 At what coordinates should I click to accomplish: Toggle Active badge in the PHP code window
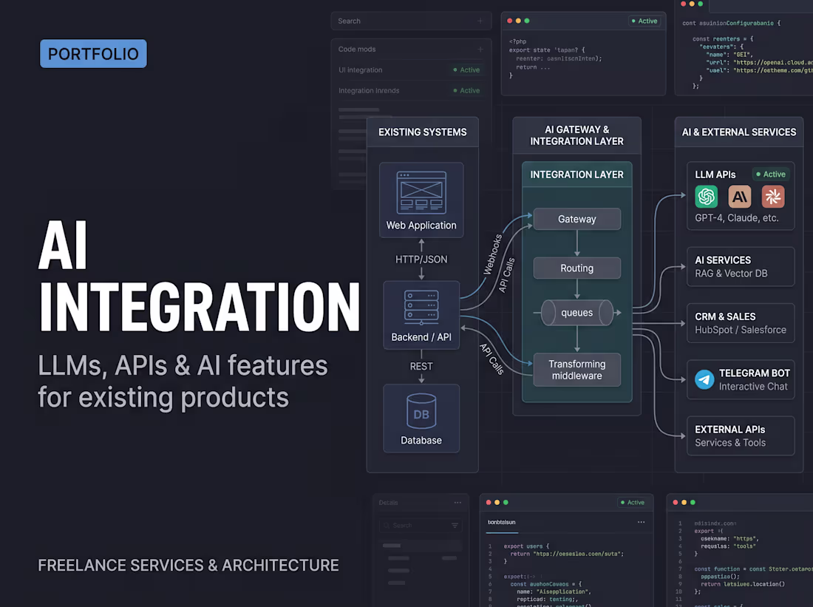point(644,21)
